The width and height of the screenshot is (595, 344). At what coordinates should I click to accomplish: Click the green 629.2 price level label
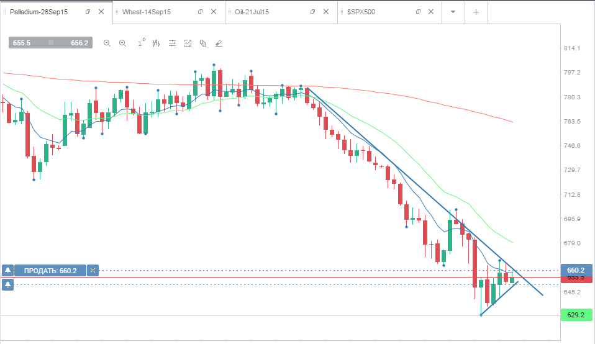tap(576, 315)
